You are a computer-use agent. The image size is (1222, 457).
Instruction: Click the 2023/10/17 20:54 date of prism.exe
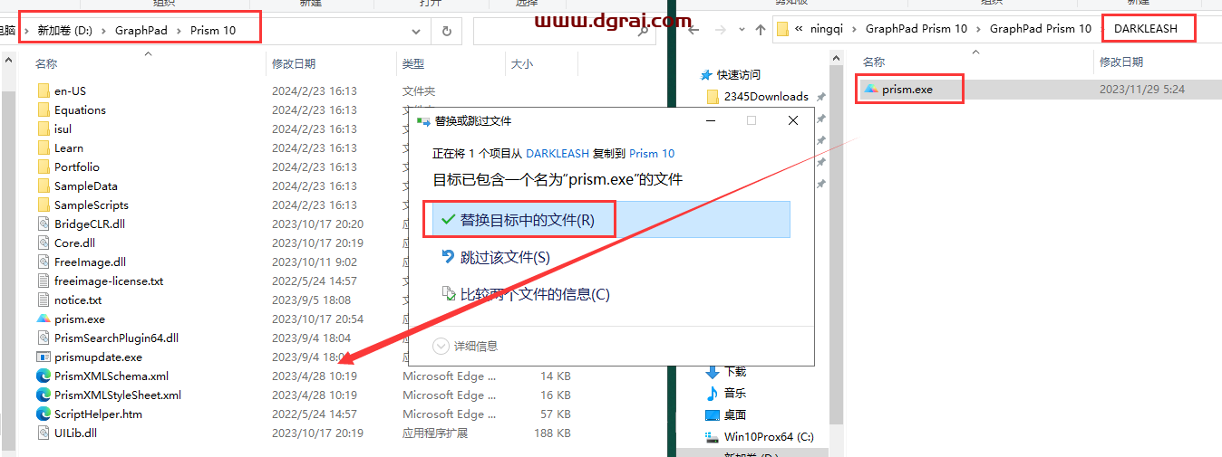pyautogui.click(x=317, y=319)
